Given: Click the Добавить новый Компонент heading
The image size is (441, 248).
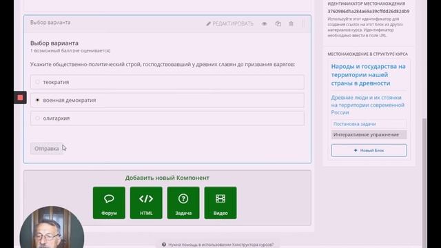Looking at the screenshot, I should click(x=167, y=178).
